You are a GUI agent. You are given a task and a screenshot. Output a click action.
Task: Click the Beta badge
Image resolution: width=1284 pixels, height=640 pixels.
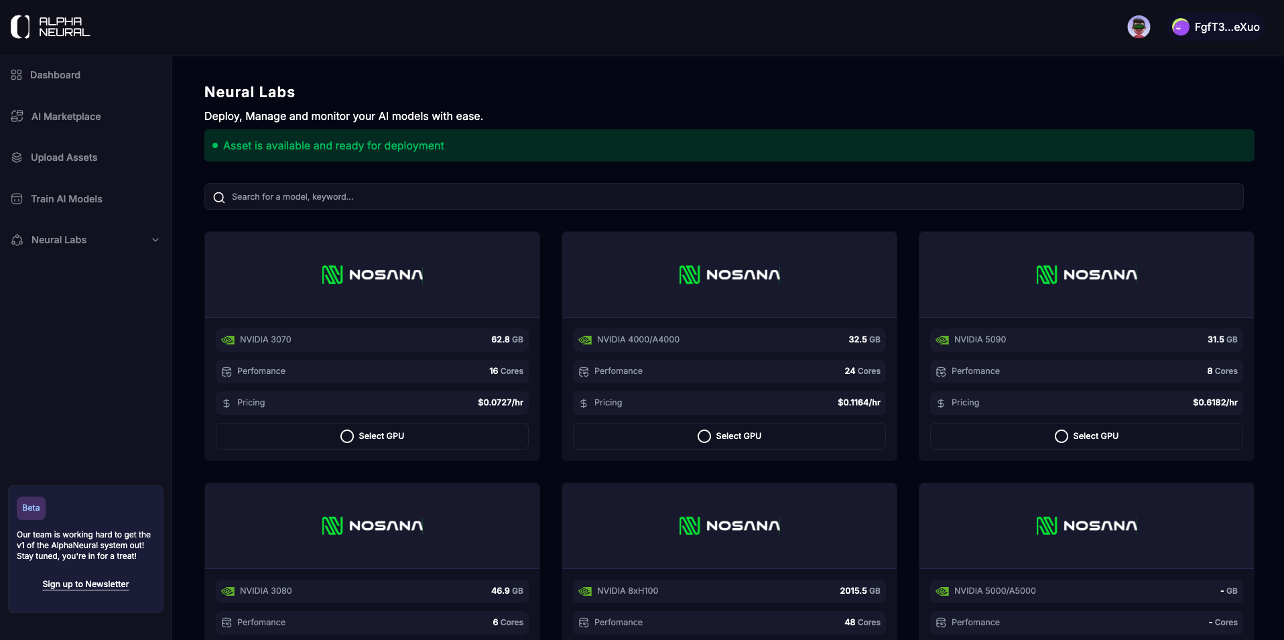click(x=31, y=508)
